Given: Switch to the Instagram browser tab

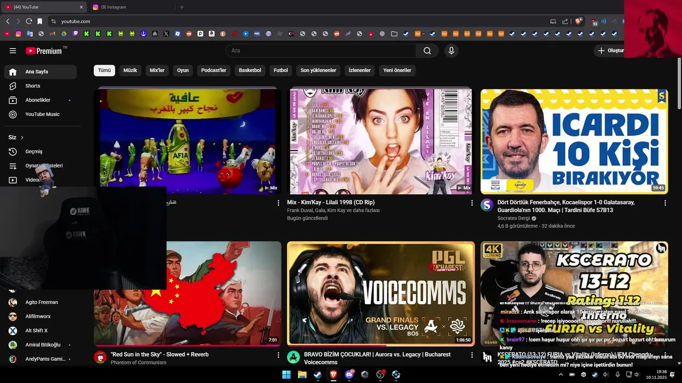Looking at the screenshot, I should (131, 7).
